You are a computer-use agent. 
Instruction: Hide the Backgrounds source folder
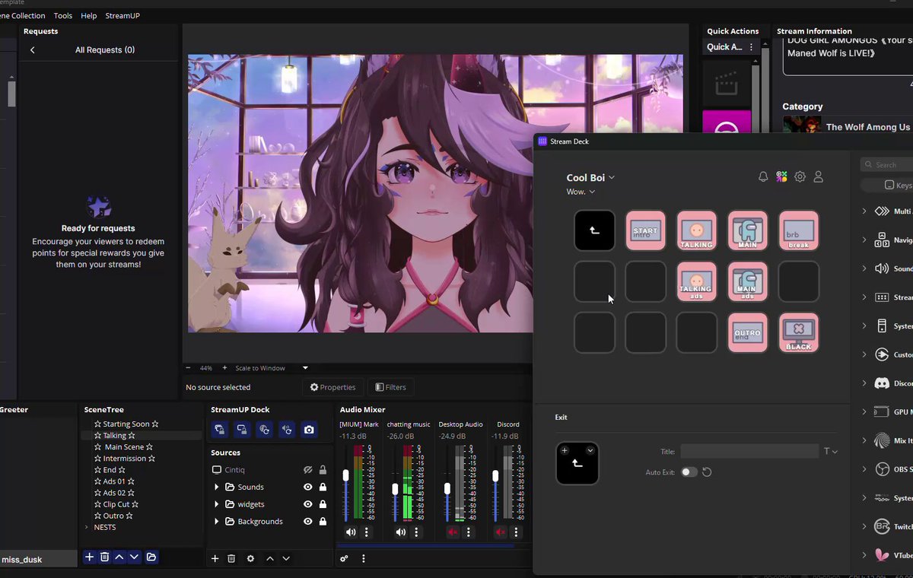[x=308, y=521]
